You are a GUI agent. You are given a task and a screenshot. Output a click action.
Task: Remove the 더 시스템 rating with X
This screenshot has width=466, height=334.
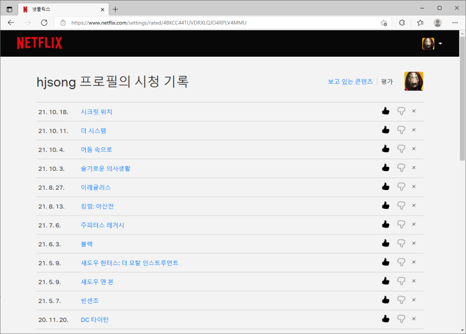414,130
